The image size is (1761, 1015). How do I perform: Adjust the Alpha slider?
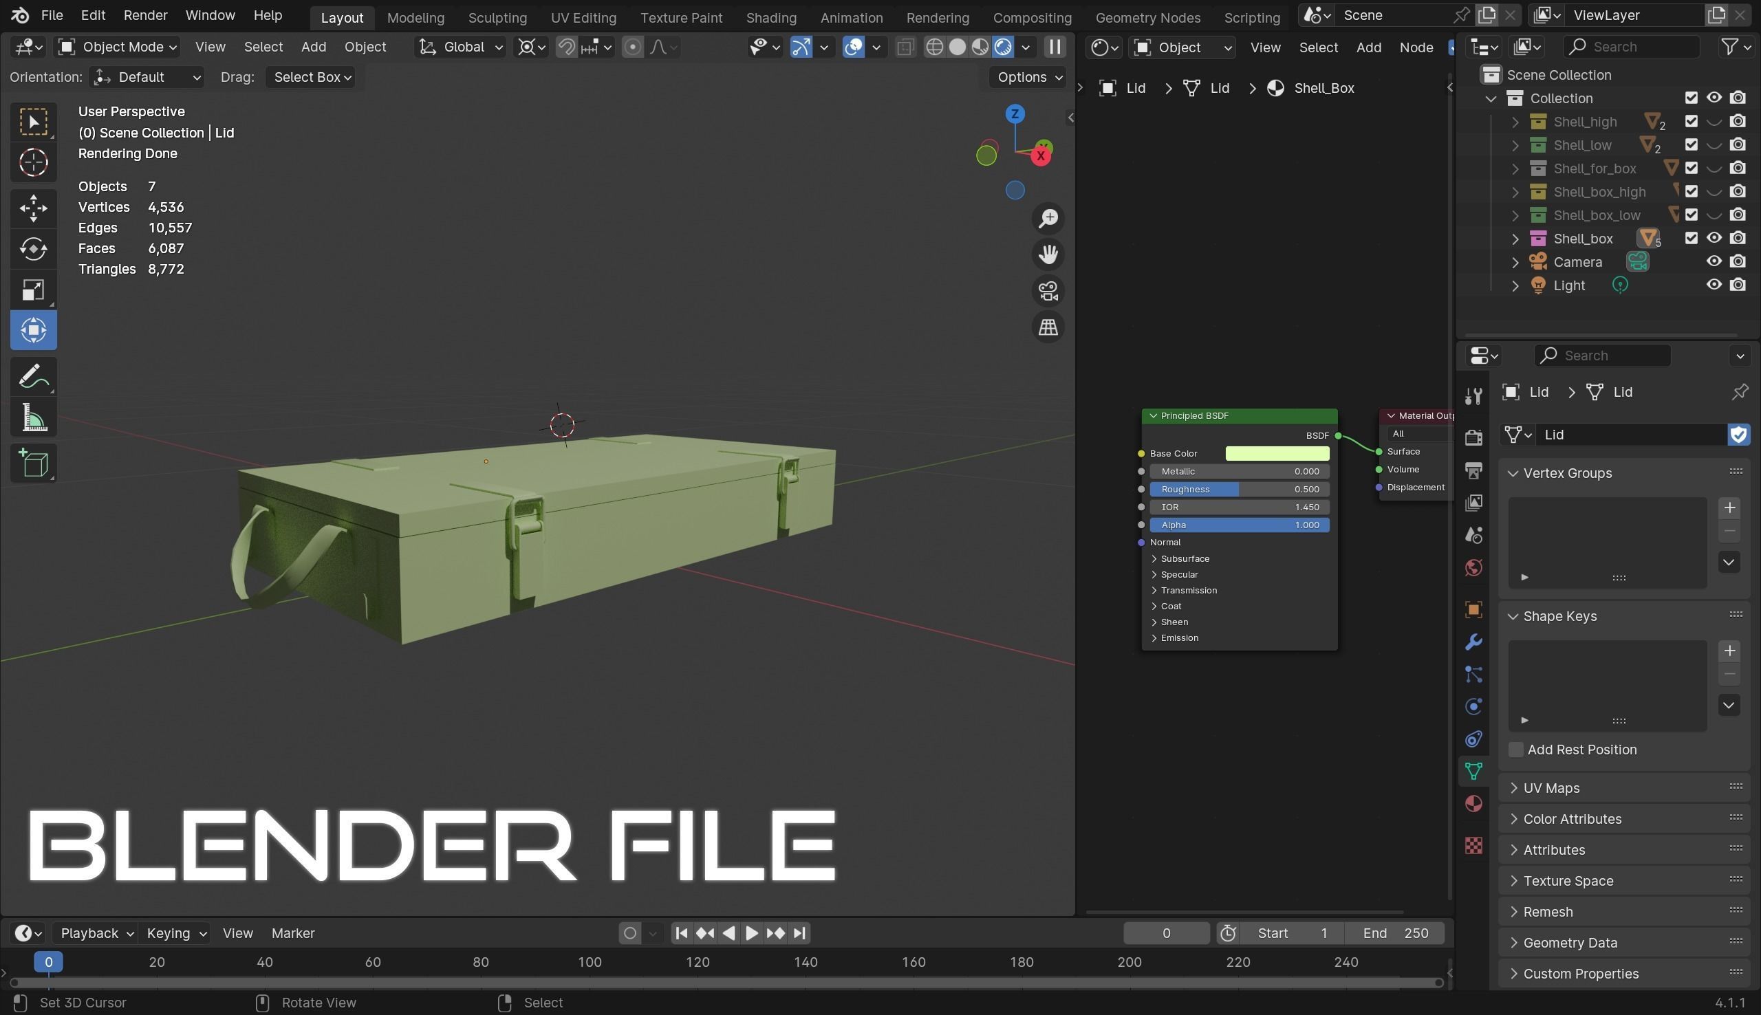(1240, 525)
